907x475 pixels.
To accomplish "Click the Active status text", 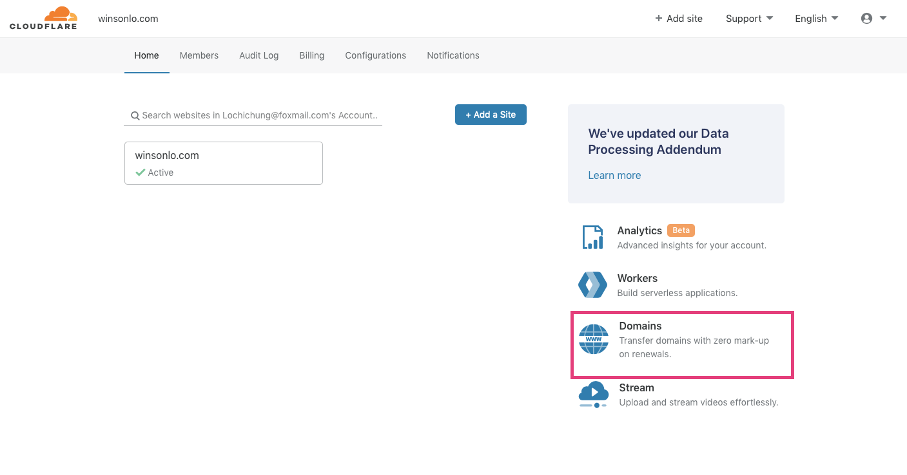I will (161, 172).
